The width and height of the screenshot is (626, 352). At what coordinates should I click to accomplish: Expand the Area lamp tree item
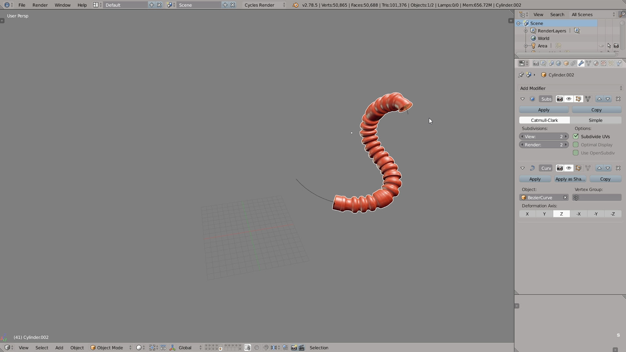tap(526, 46)
